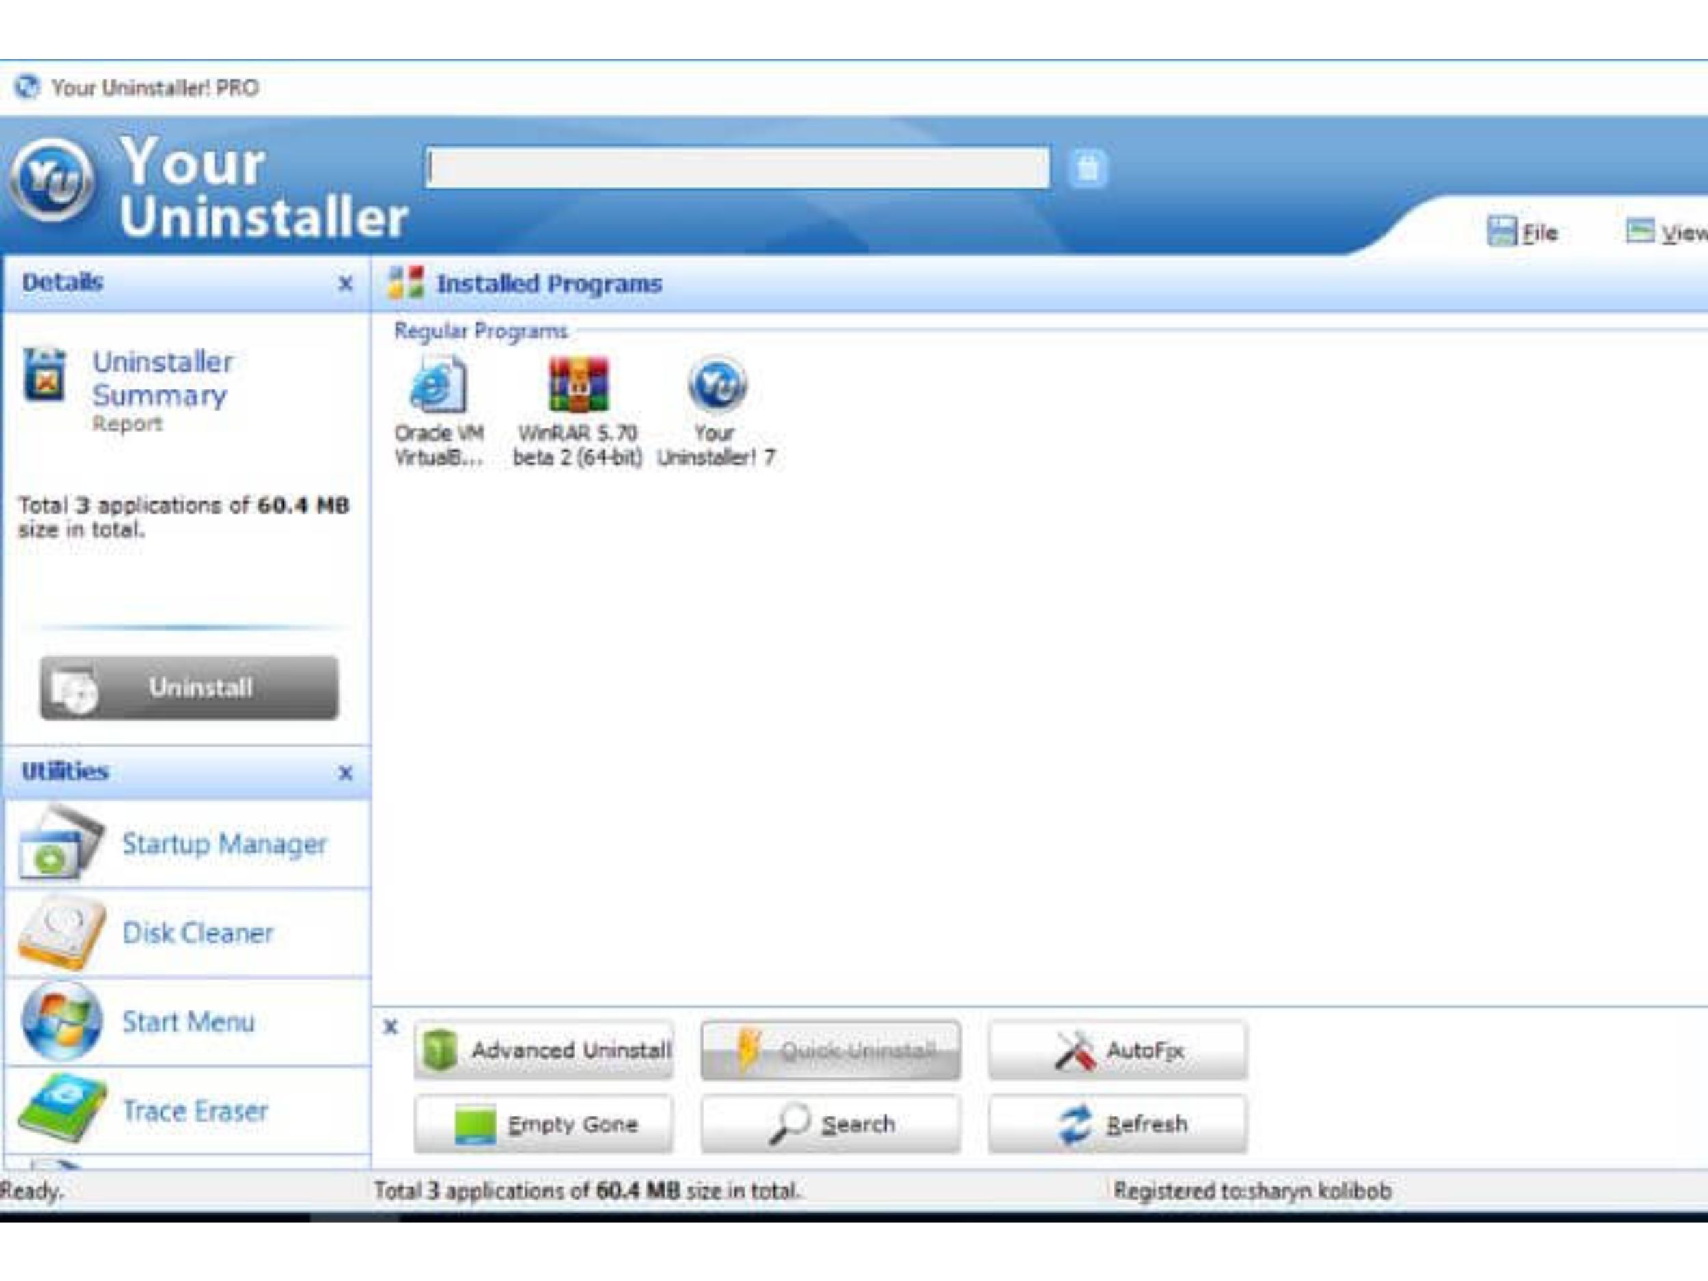The image size is (1708, 1281).
Task: Select the Oracle VM VirtualBox program
Action: click(439, 411)
